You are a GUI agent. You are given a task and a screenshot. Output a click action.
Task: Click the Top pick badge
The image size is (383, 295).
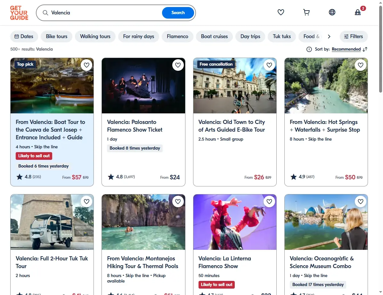point(25,64)
